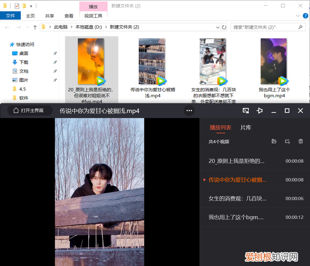Open the View (查看) ribbon tab
Viewport: 310px width, 266px height.
click(69, 16)
